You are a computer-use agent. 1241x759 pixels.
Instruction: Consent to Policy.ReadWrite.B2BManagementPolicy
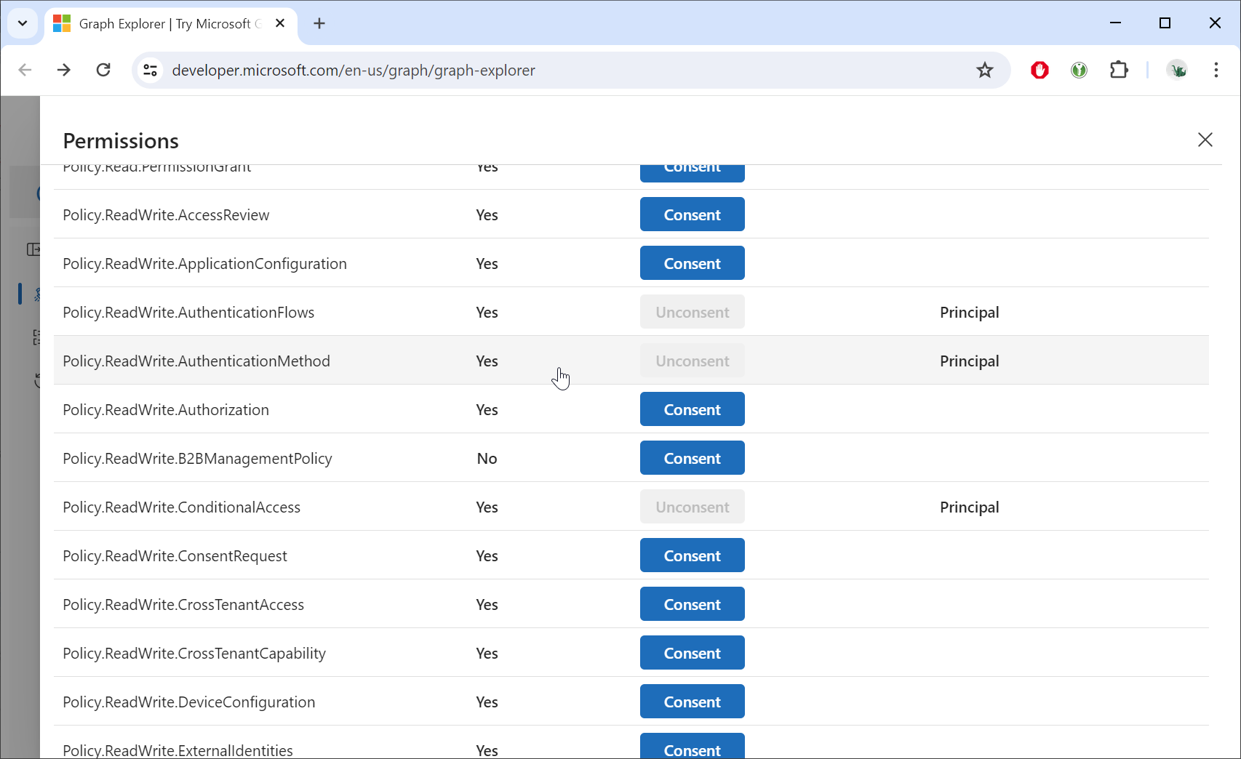point(692,458)
